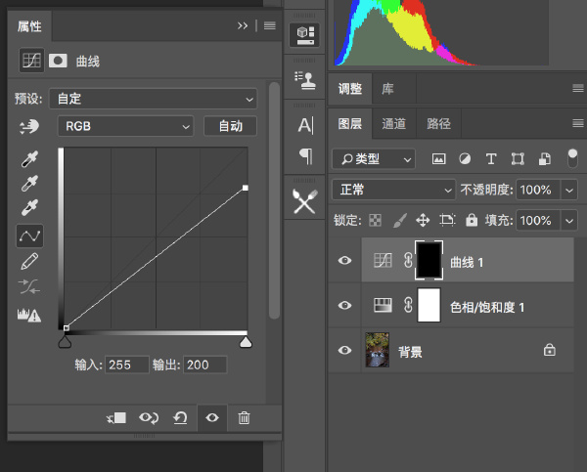Toggle visibility of the 背景 layer
The image size is (587, 472).
344,350
